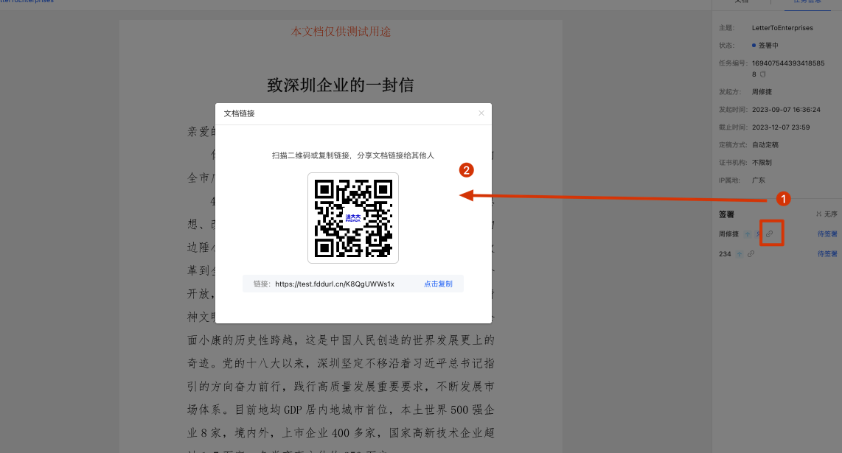The width and height of the screenshot is (842, 453).
Task: Open the link icon for signer 234
Action: click(751, 254)
